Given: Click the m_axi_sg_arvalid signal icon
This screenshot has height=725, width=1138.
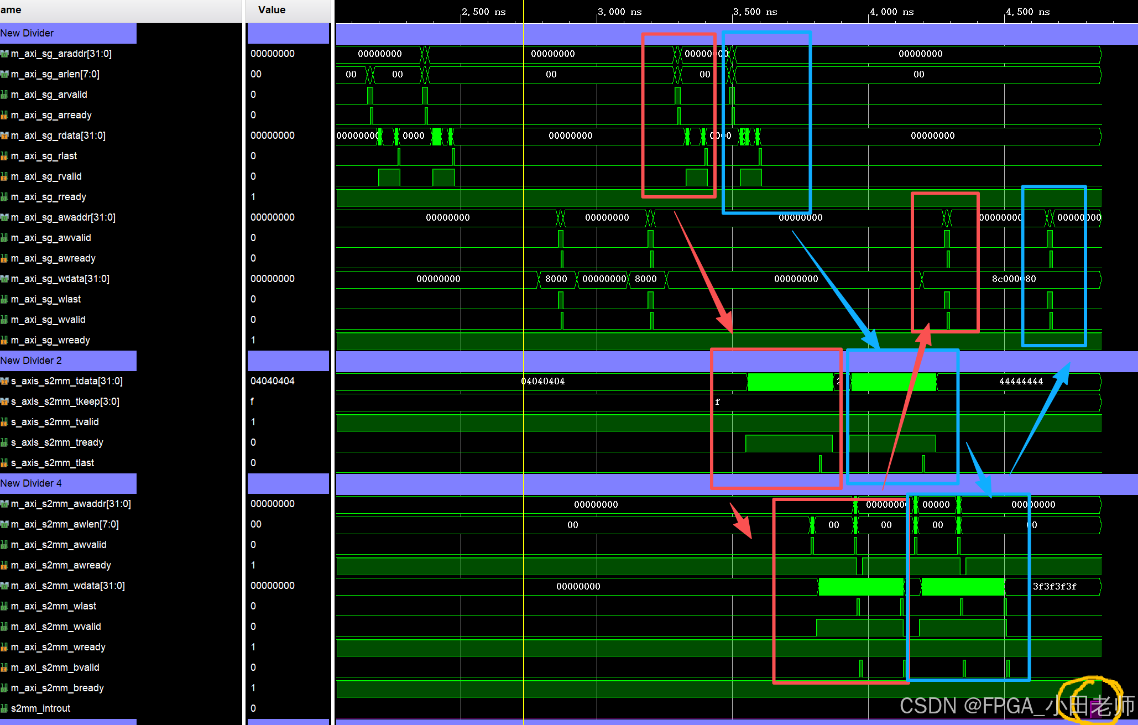Looking at the screenshot, I should (4, 95).
